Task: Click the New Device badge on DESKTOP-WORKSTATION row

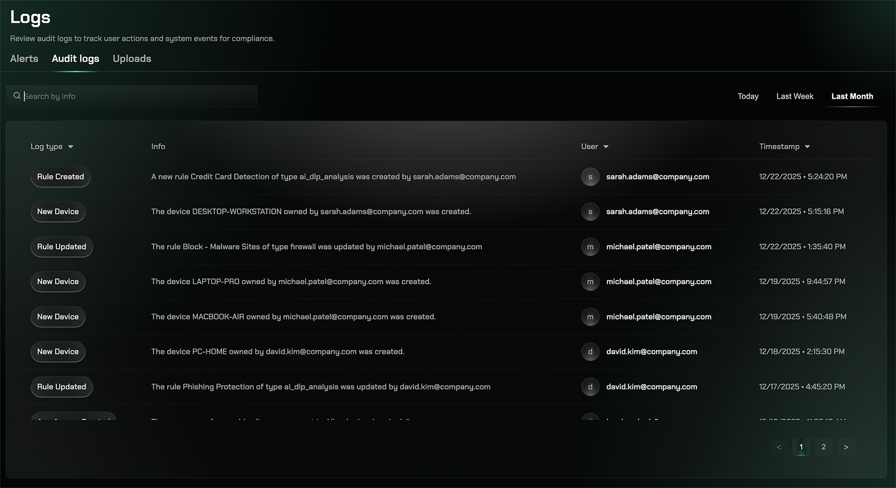Action: point(58,211)
